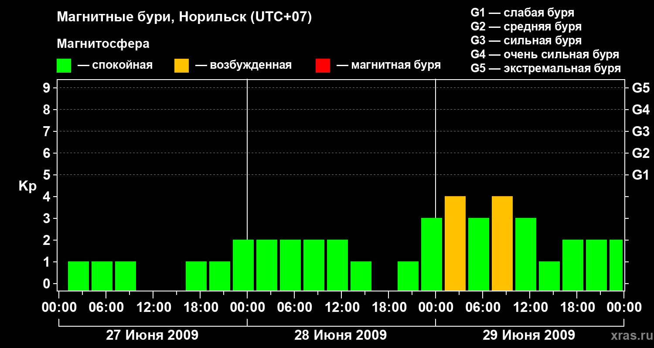Click the 06:00 time label of 28 Июня
The image size is (654, 348).
point(294,308)
